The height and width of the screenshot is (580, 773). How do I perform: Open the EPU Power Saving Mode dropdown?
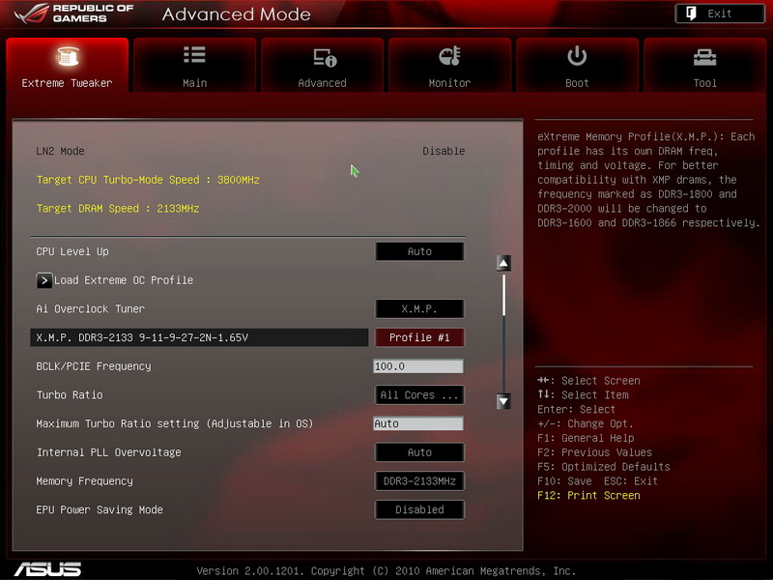pos(419,510)
